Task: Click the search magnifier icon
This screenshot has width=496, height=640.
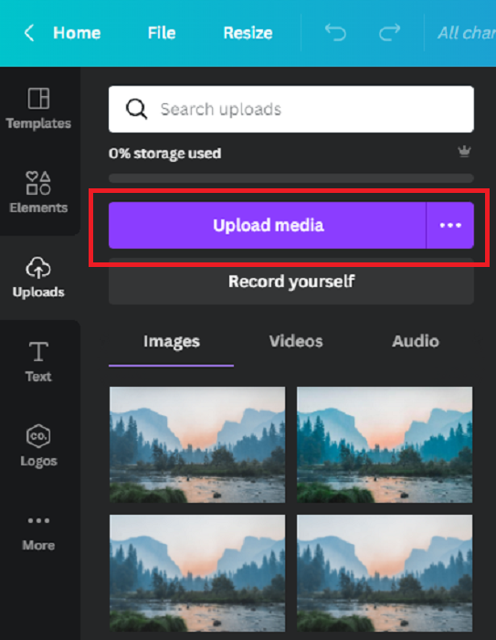Action: pos(136,109)
